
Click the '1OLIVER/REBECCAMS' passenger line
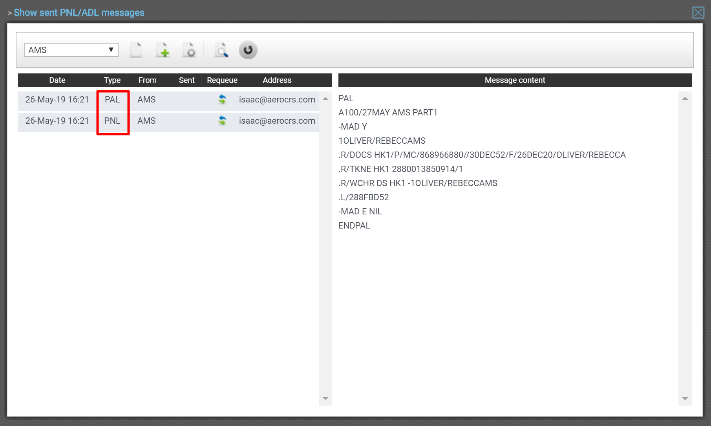[382, 141]
